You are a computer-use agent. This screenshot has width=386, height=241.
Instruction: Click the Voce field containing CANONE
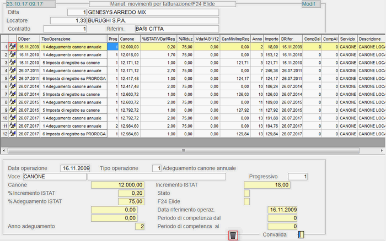click(55, 177)
